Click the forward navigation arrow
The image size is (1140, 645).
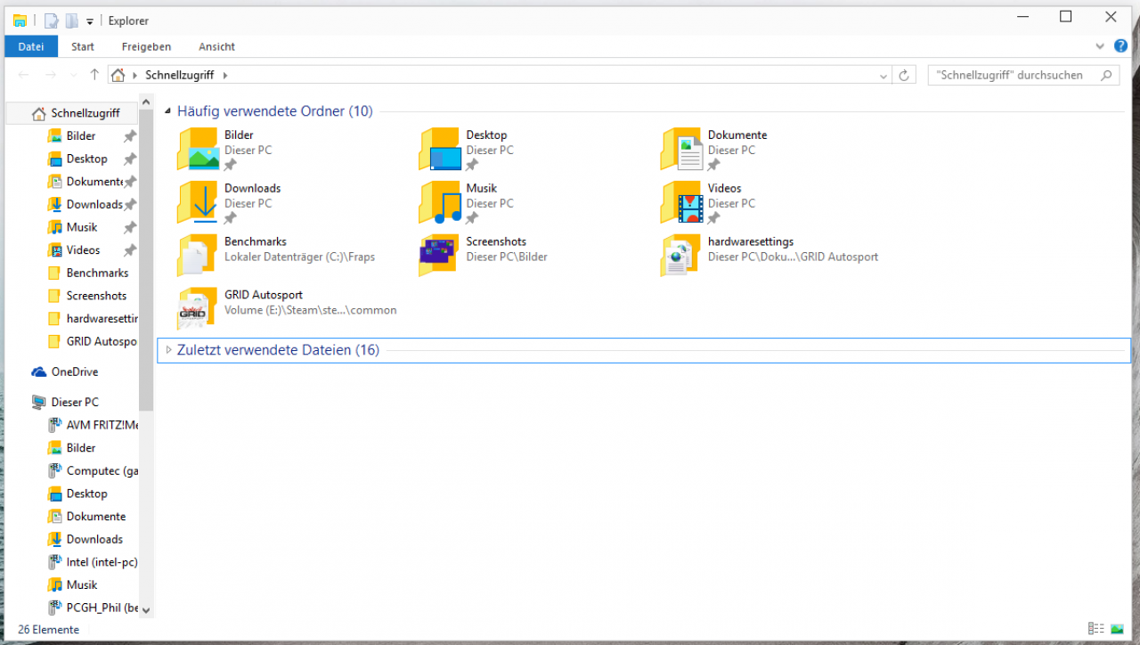click(x=51, y=75)
